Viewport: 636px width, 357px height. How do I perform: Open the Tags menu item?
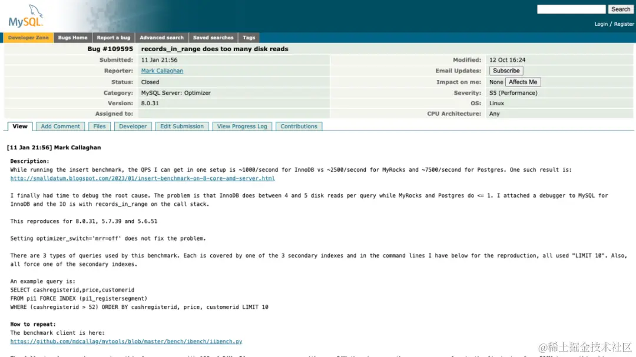[x=249, y=38]
